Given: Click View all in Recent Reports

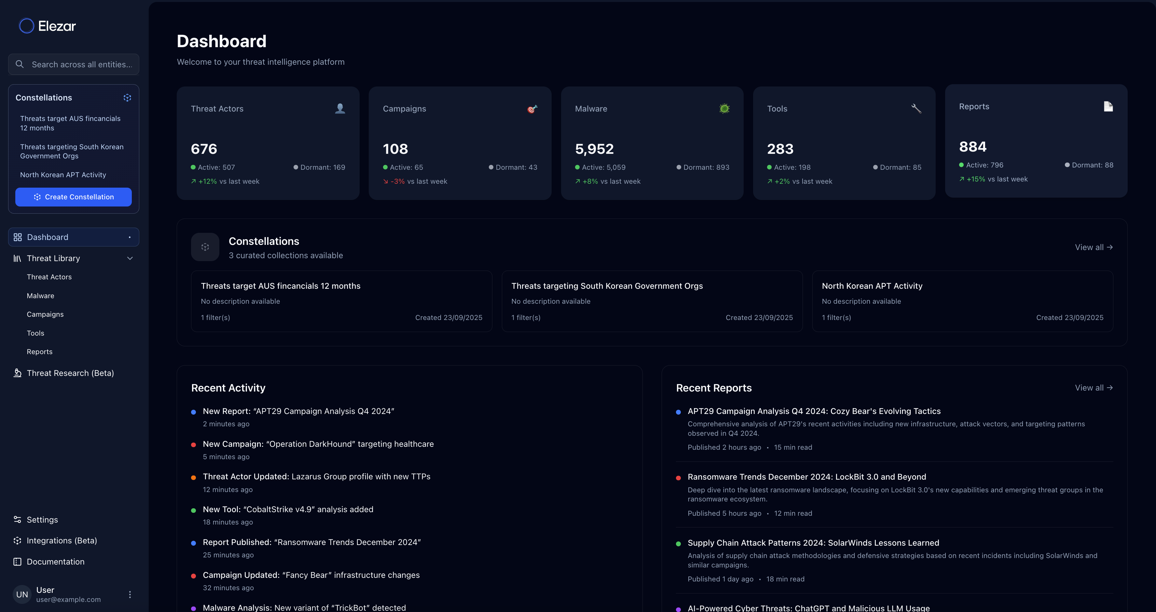Looking at the screenshot, I should (1093, 388).
